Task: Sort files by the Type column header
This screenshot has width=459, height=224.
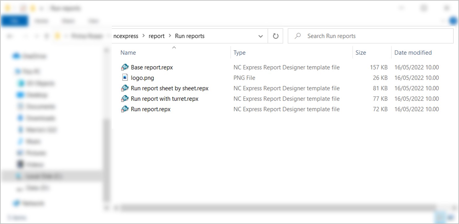Action: click(239, 53)
